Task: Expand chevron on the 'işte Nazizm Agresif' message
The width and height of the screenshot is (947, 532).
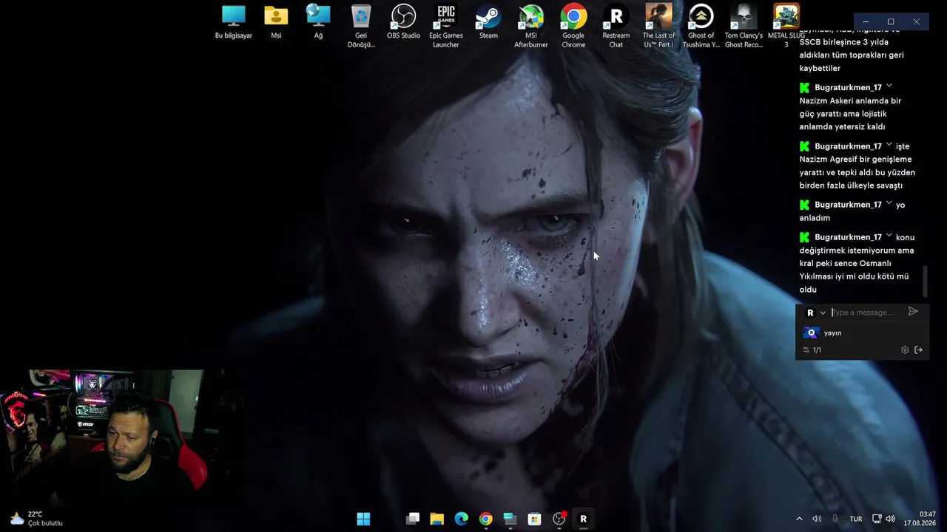Action: tap(889, 145)
